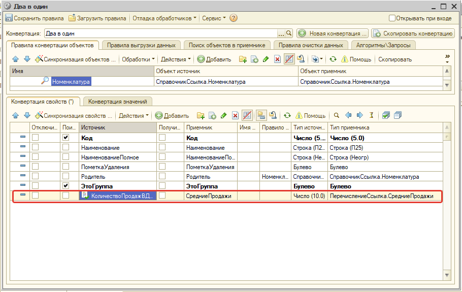Click 'Добавить' in properties toolbar
462x292 pixels.
(172, 115)
